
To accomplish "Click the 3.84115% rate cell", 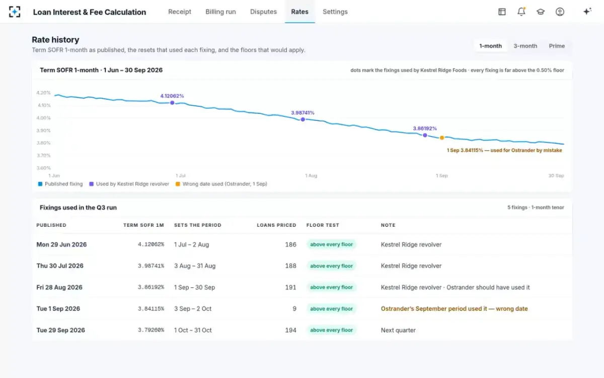I will click(151, 308).
